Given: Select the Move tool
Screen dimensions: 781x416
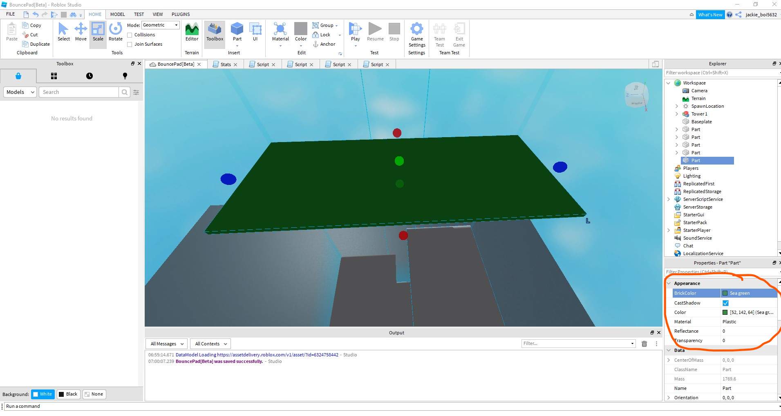Looking at the screenshot, I should coord(81,32).
